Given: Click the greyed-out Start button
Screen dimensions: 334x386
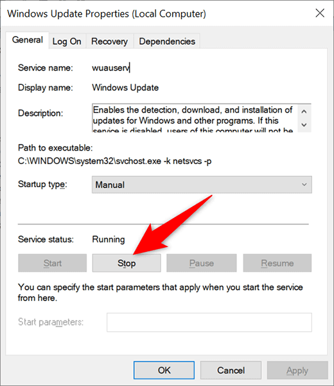Looking at the screenshot, I should coord(53,263).
